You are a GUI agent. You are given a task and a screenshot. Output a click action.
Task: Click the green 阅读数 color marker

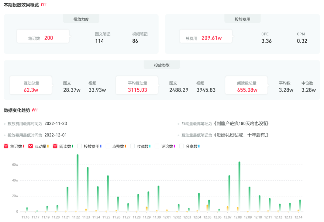(x=73, y=146)
